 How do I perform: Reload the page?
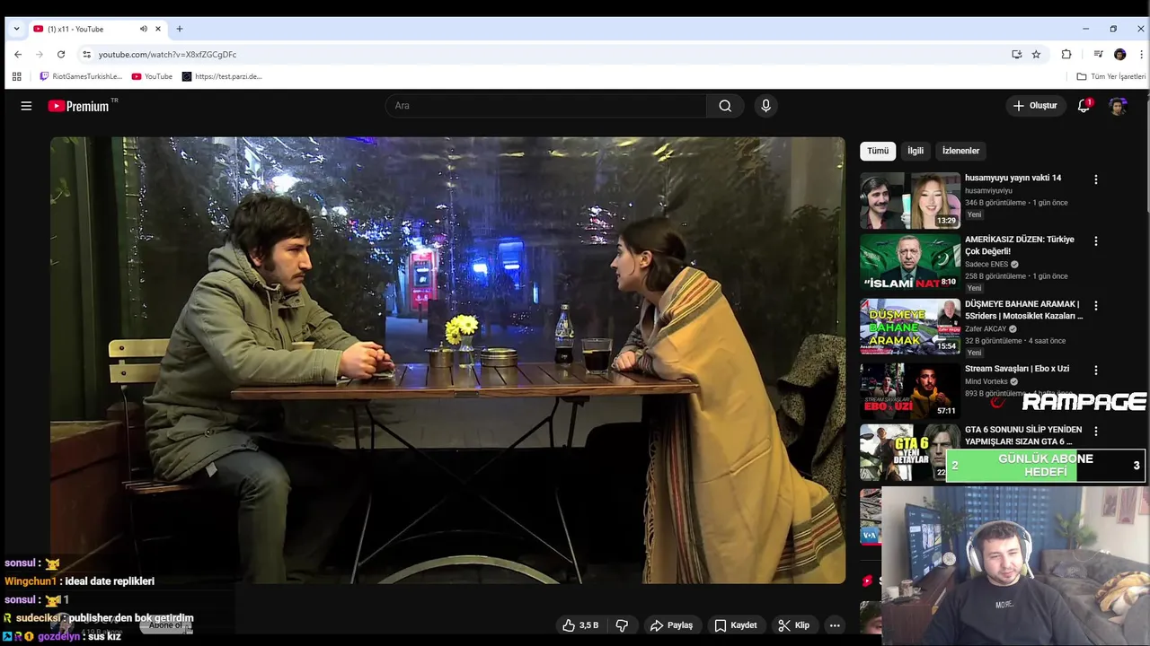(x=61, y=54)
